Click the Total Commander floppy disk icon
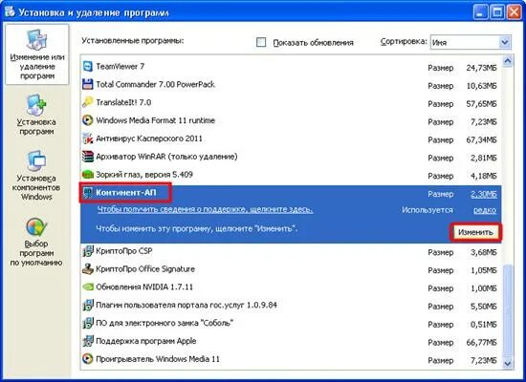The height and width of the screenshot is (382, 526). coord(88,84)
